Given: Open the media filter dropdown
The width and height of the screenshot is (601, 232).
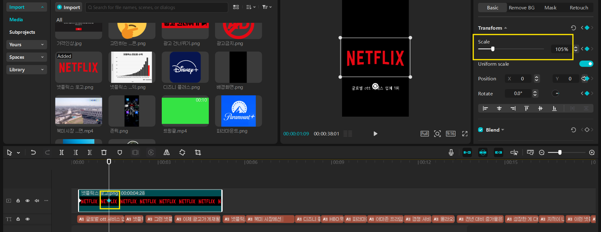Looking at the screenshot, I should click(267, 7).
